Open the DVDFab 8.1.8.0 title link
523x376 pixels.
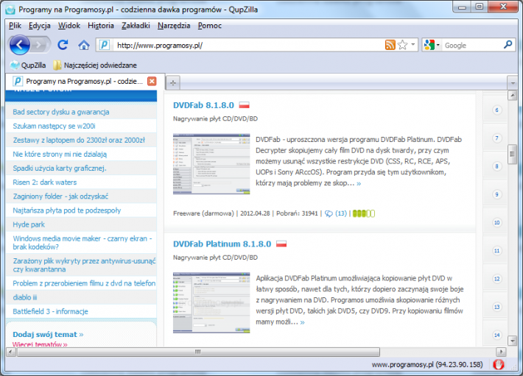click(203, 105)
